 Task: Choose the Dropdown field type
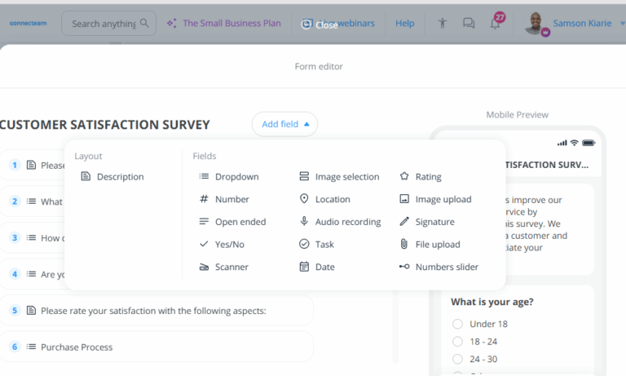[229, 177]
